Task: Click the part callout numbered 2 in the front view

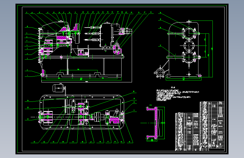Action: [x=27, y=70]
